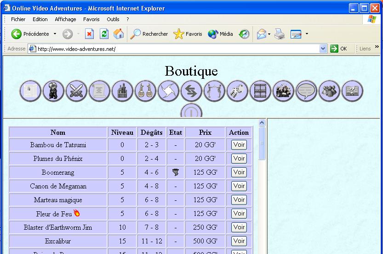Select the 250 GG' price cell
This screenshot has width=383, height=254.
point(205,227)
